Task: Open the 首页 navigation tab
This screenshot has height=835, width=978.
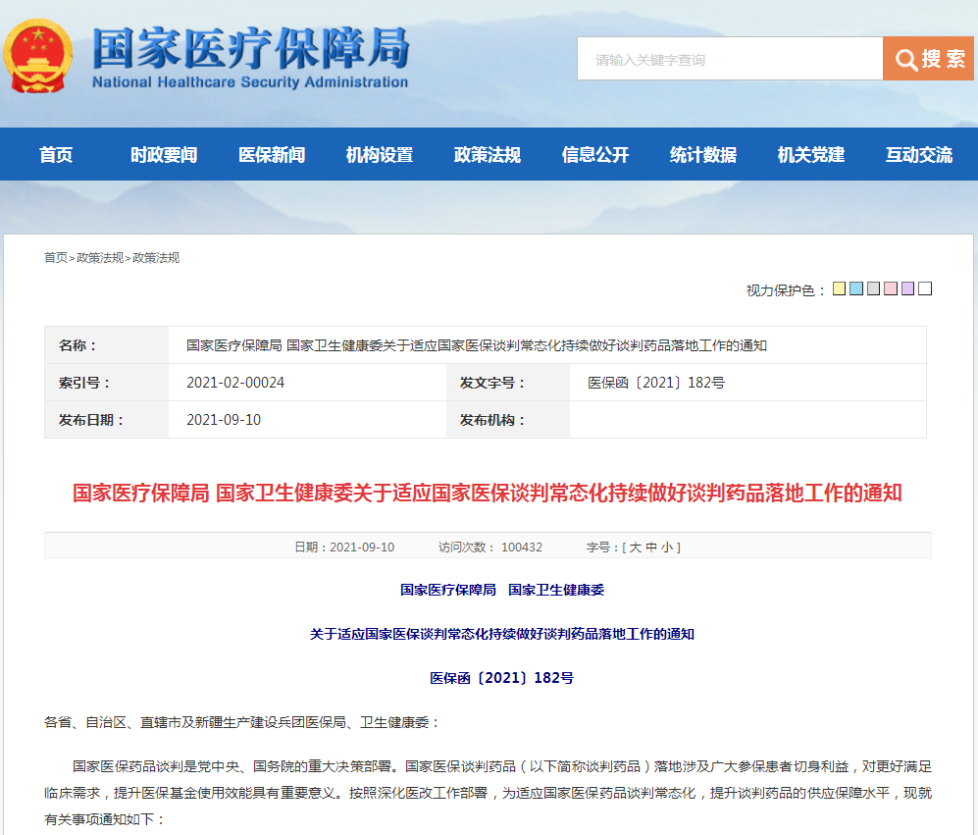Action: coord(56,155)
